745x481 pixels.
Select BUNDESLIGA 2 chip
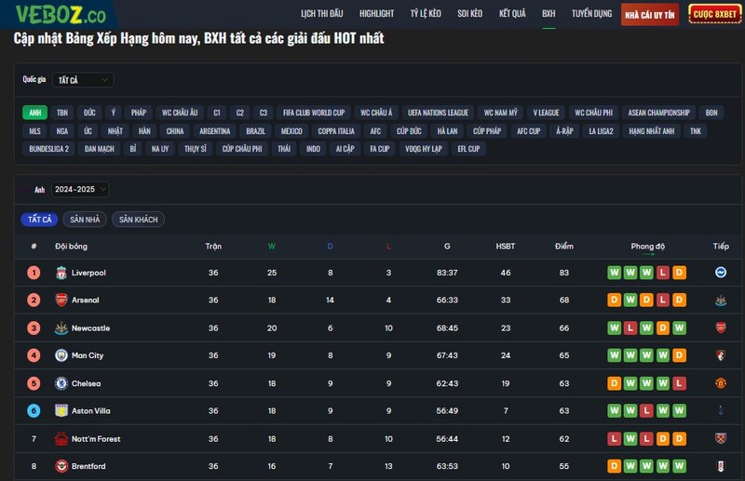[49, 149]
